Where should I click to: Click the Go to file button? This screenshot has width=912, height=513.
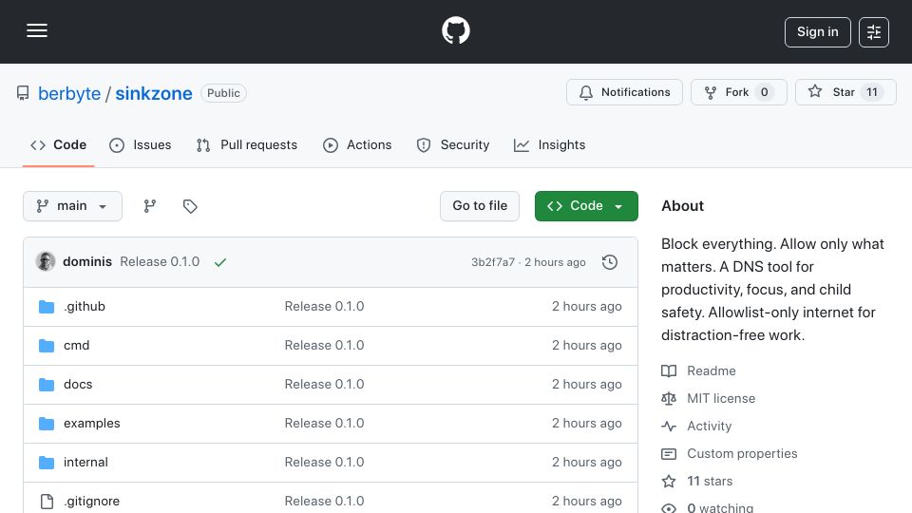coord(479,206)
